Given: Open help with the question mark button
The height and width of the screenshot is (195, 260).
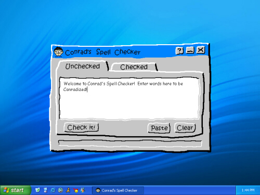Looking at the screenshot, I should coord(179,50).
